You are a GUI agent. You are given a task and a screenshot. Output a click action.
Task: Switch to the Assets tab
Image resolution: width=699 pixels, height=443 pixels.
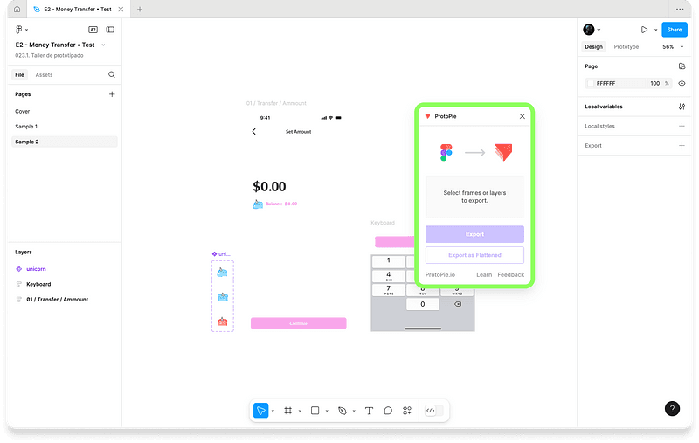click(x=45, y=75)
